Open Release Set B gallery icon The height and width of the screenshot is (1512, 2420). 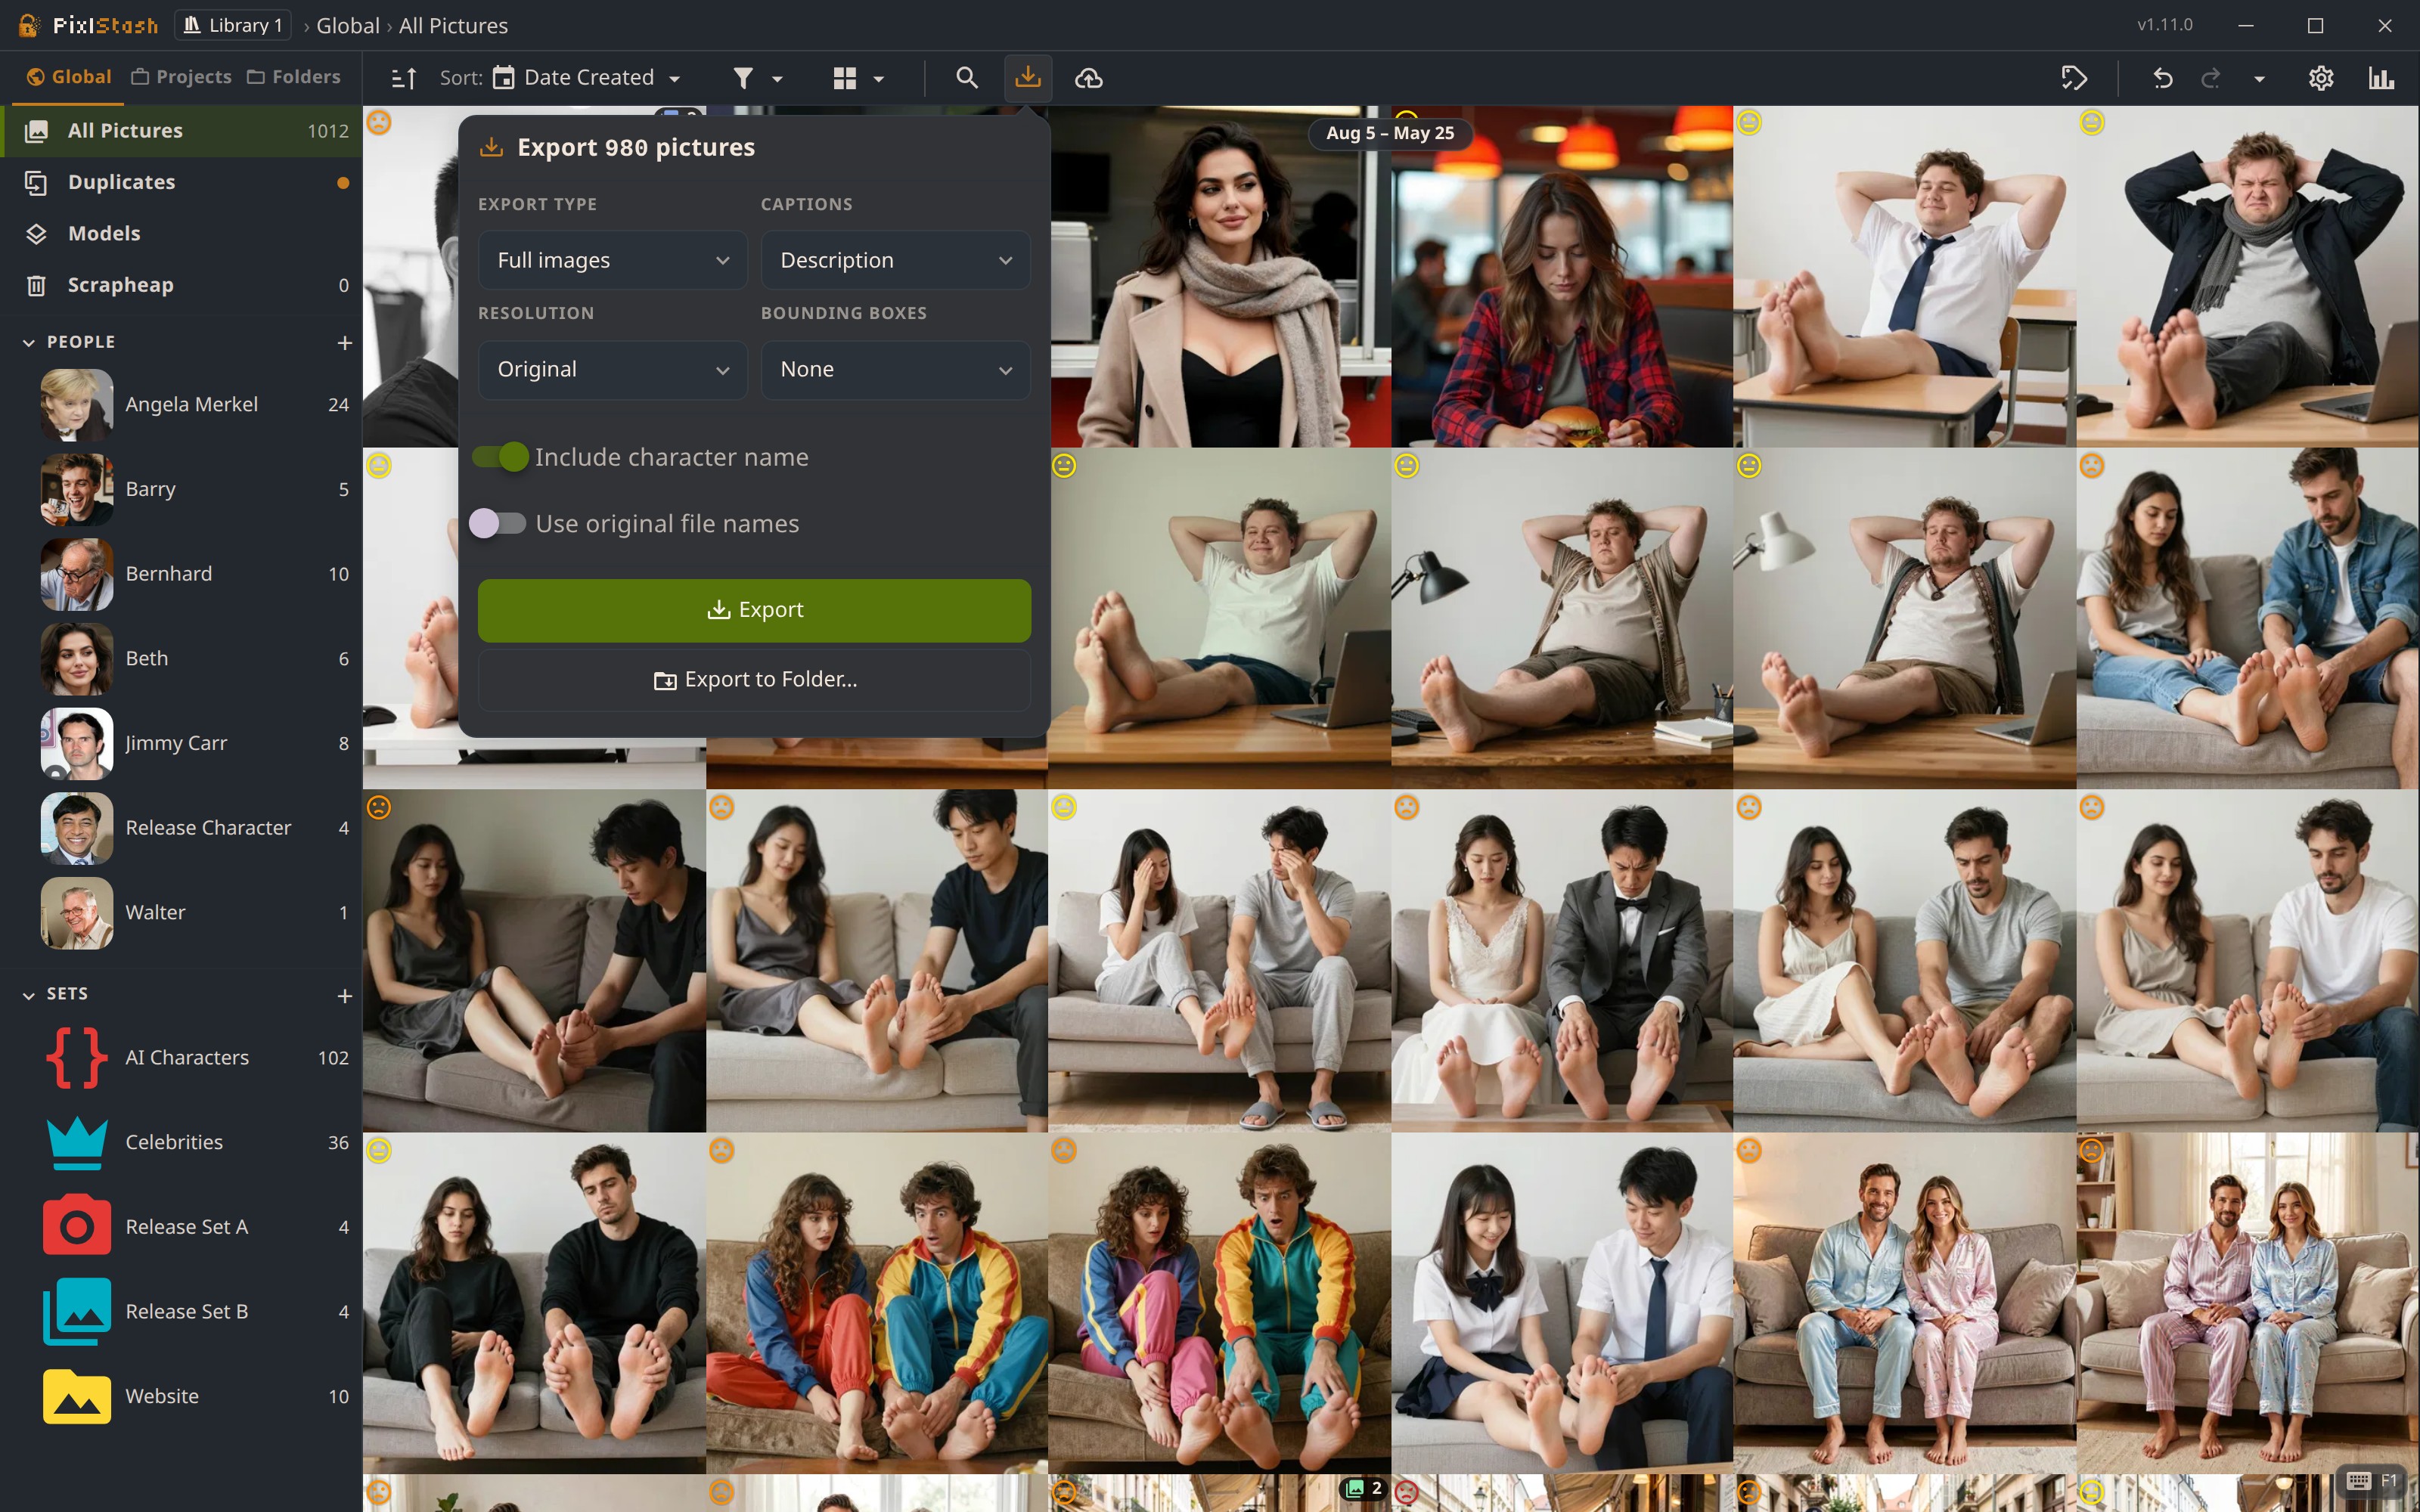click(x=77, y=1311)
